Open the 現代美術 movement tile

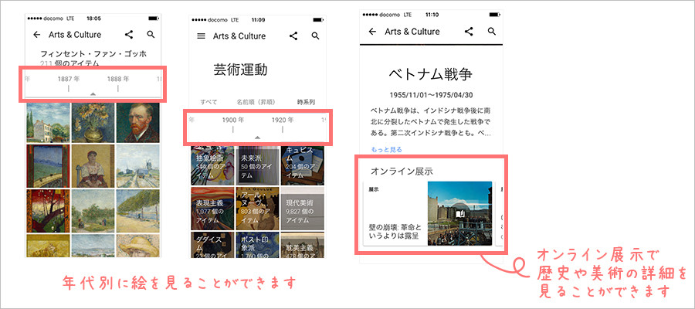(x=302, y=208)
